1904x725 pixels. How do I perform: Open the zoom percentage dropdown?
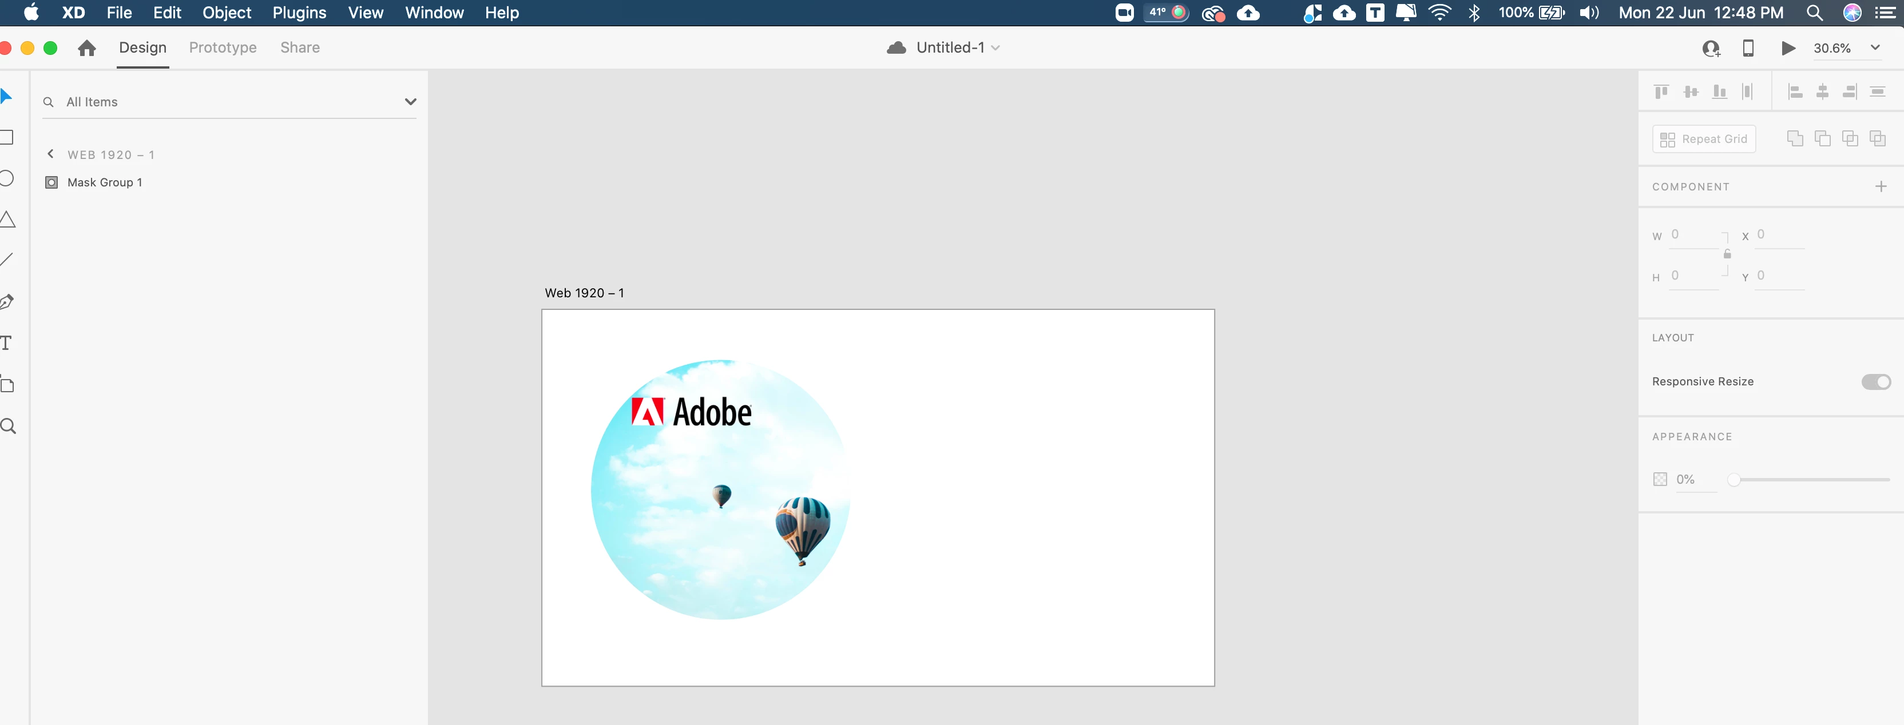tap(1874, 48)
